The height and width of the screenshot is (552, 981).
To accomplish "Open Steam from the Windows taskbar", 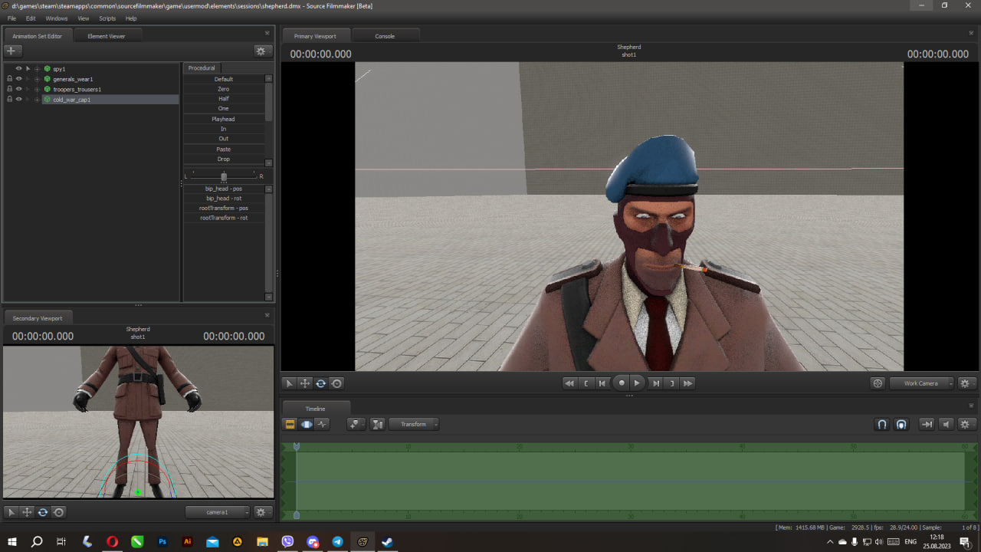I will tap(387, 542).
